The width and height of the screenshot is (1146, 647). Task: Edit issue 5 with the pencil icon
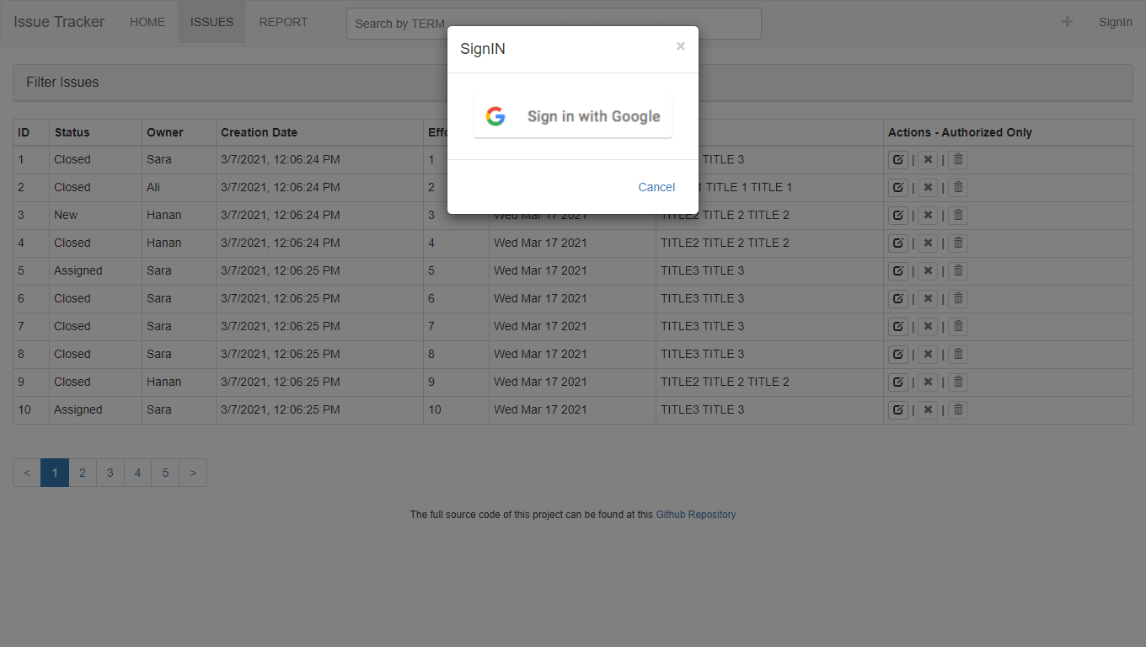pos(898,270)
